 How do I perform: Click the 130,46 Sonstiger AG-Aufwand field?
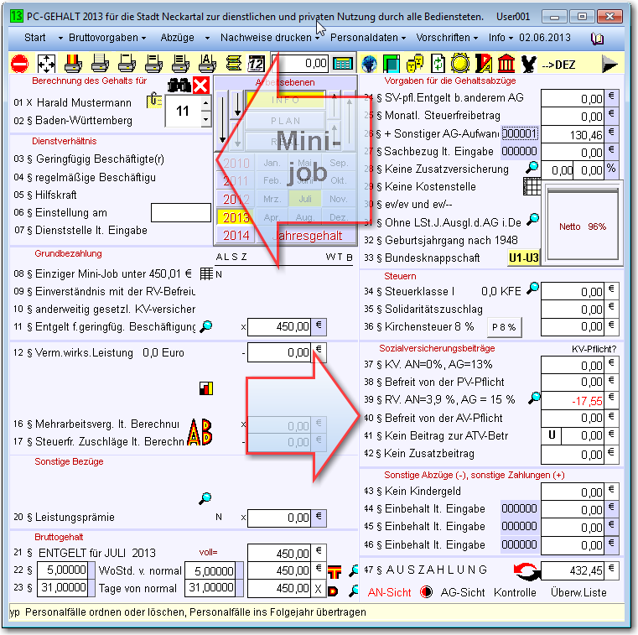point(573,134)
